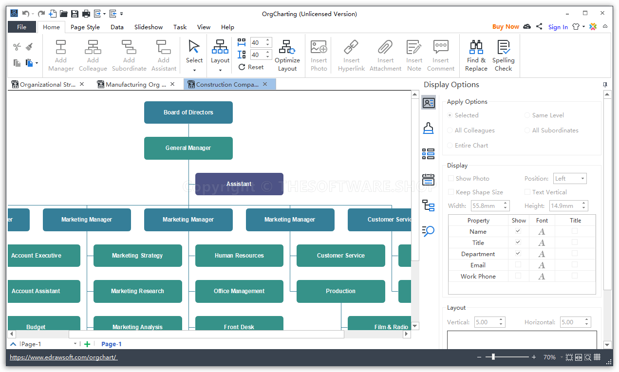Toggle grid display in the status bar
Screen dimensions: 619x372
pyautogui.click(x=597, y=357)
